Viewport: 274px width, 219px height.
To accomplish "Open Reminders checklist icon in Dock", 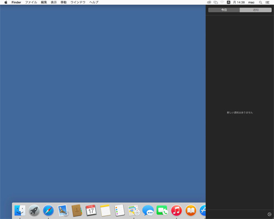I will click(x=119, y=210).
